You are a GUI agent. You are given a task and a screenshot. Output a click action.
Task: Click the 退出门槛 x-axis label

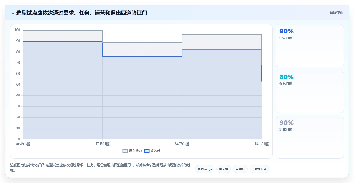point(262,144)
